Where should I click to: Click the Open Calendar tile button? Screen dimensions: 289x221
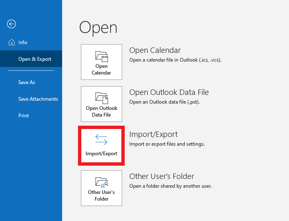(x=101, y=62)
